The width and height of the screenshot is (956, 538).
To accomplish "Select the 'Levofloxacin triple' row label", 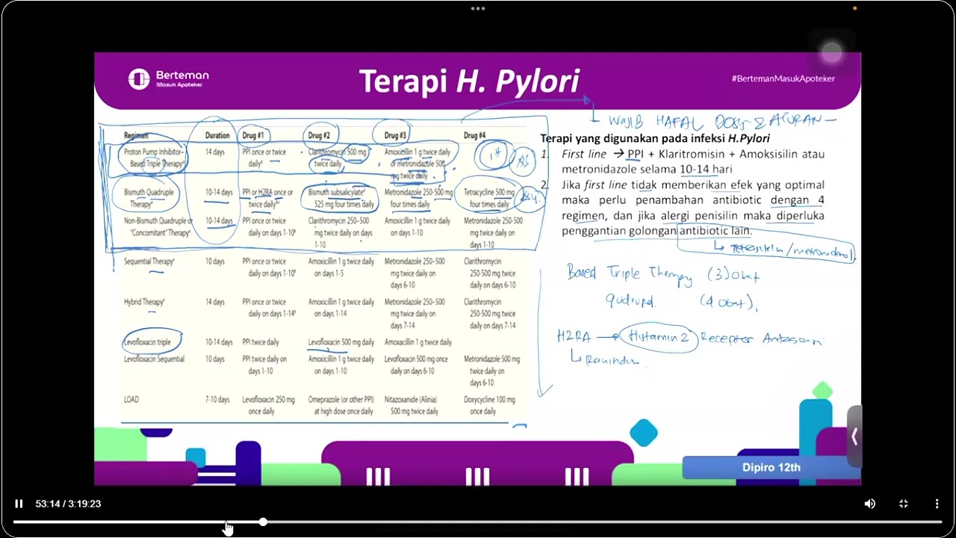I will (x=147, y=342).
